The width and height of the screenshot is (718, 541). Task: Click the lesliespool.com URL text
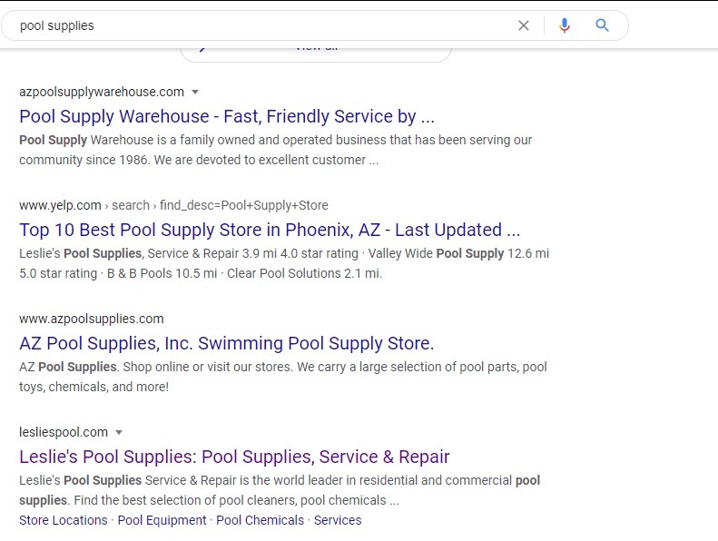[x=64, y=432]
